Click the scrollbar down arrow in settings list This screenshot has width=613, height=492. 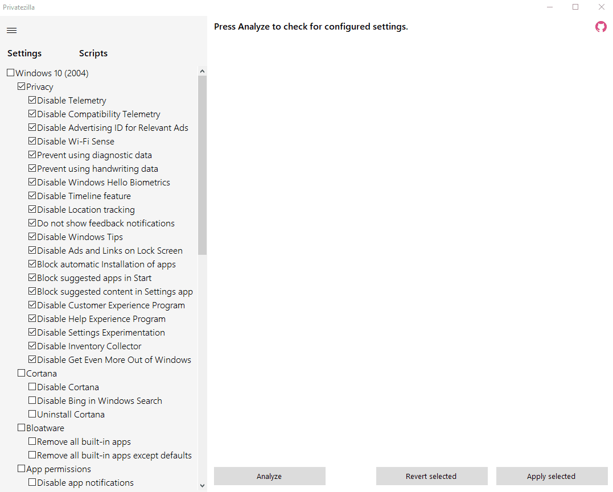202,486
